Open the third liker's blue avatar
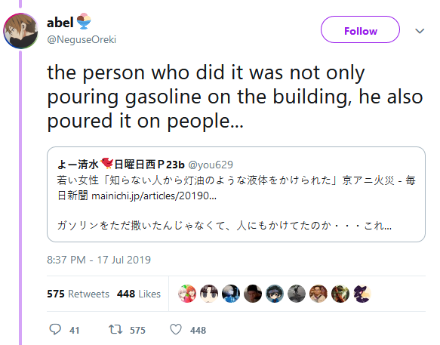440x345 pixels. click(231, 294)
